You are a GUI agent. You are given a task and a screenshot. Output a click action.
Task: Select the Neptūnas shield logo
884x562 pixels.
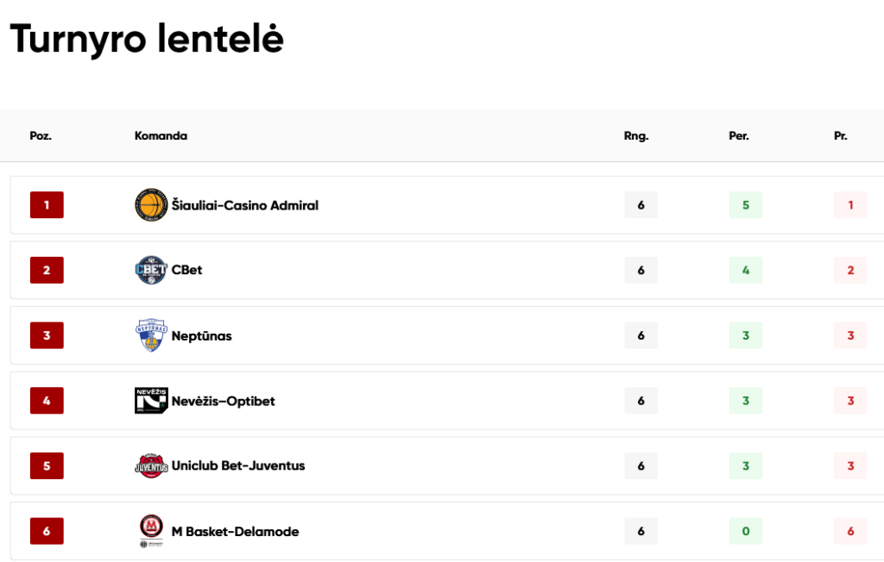(x=151, y=335)
